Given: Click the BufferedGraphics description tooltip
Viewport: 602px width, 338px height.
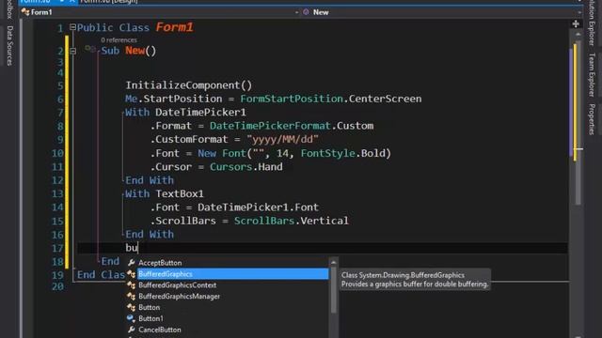Looking at the screenshot, I should click(x=415, y=280).
